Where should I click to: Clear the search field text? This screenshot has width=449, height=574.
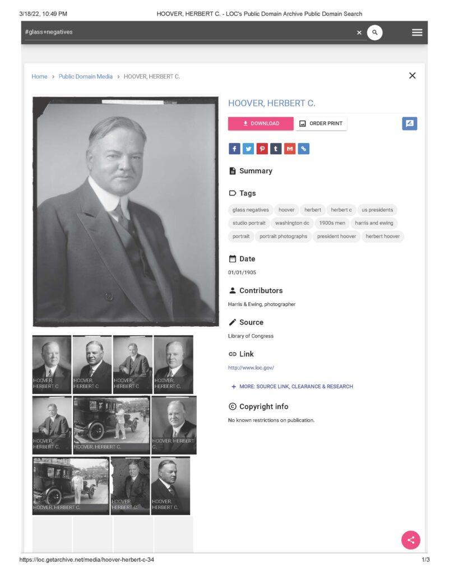click(x=359, y=33)
